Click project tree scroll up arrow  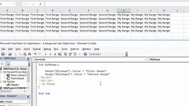click(x=28, y=69)
